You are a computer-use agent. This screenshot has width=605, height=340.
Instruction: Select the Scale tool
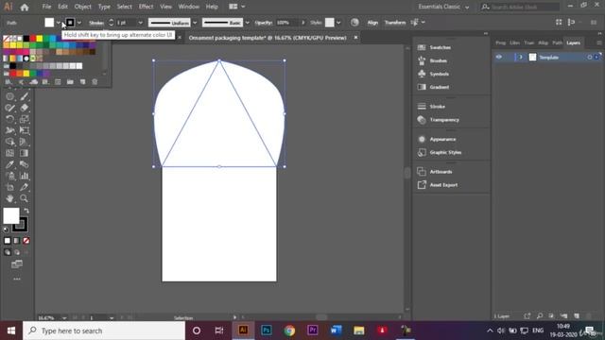[x=24, y=119]
